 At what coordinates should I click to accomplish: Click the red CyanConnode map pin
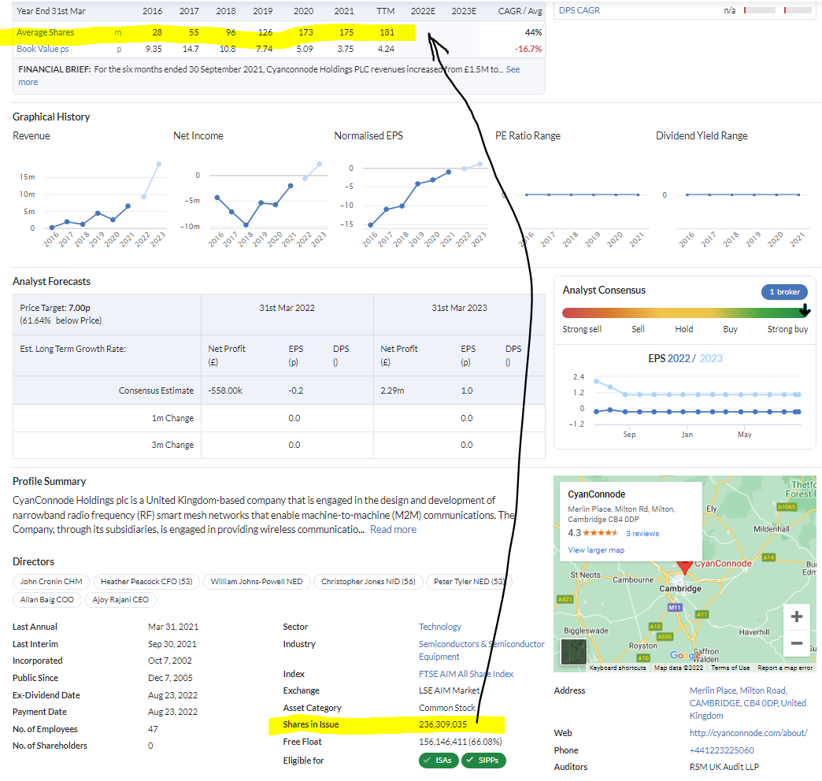point(684,566)
